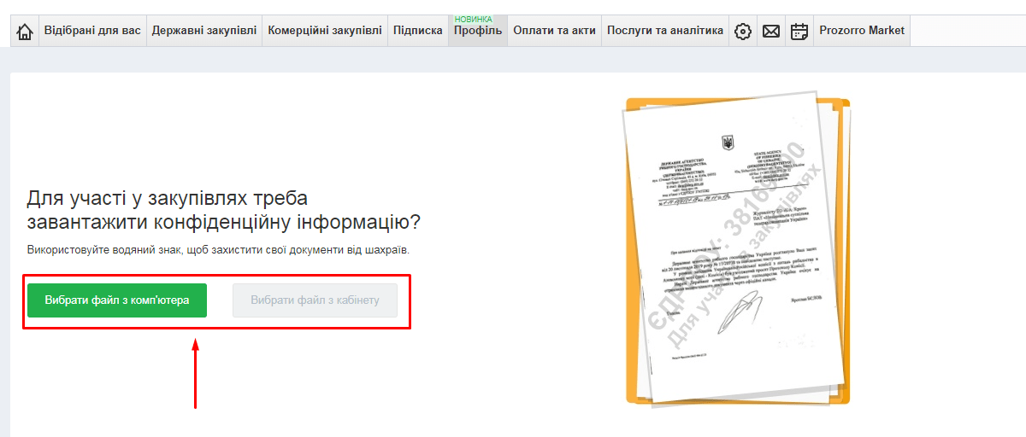Viewport: 1026px width, 437px height.
Task: Click the greyed Вибрати файл з кабінету button
Action: pos(315,300)
